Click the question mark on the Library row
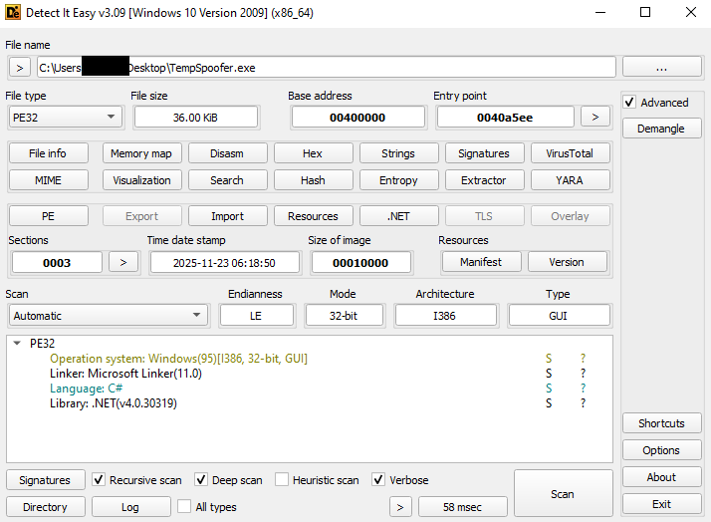The height and width of the screenshot is (522, 711). tap(583, 403)
